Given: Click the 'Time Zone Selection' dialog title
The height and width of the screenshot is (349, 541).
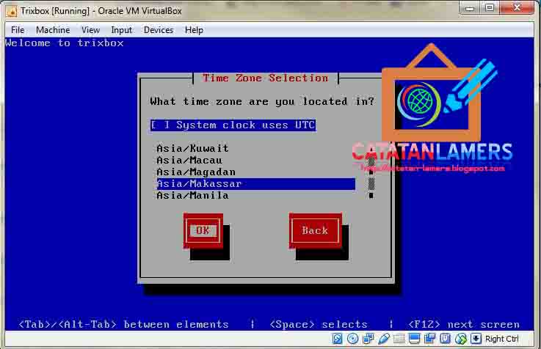Looking at the screenshot, I should click(x=265, y=78).
